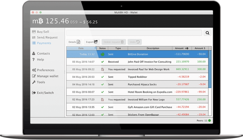Screen dimensions: 243x140
Task: Click the checkmark for Gyft gift card row
Action: pyautogui.click(x=103, y=107)
